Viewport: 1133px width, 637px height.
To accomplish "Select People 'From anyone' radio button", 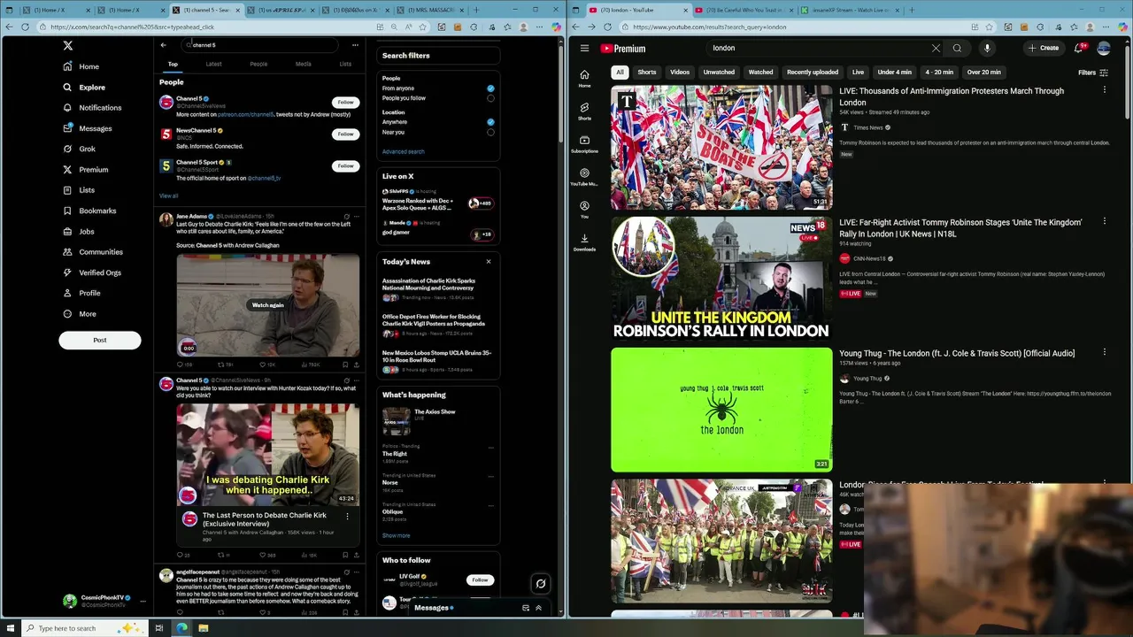I will point(490,88).
